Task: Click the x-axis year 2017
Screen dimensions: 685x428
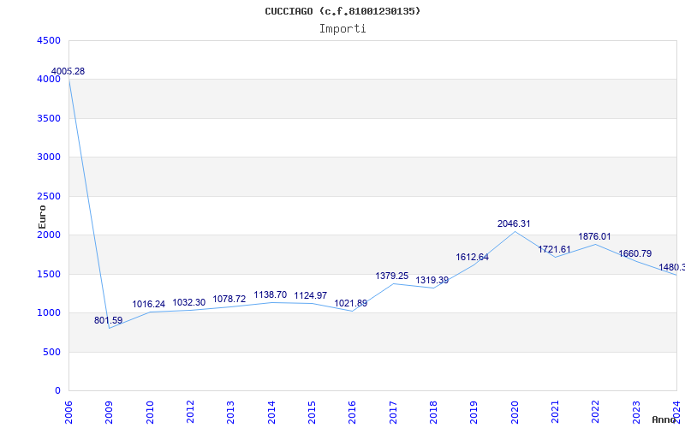Action: click(393, 412)
